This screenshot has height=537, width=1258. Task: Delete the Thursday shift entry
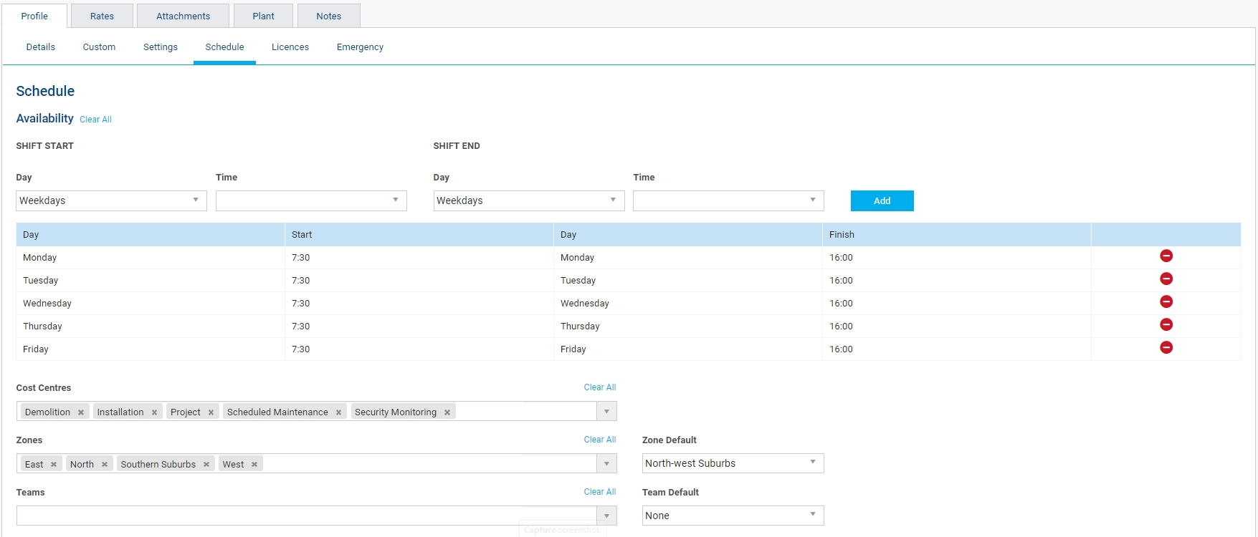click(x=1166, y=325)
